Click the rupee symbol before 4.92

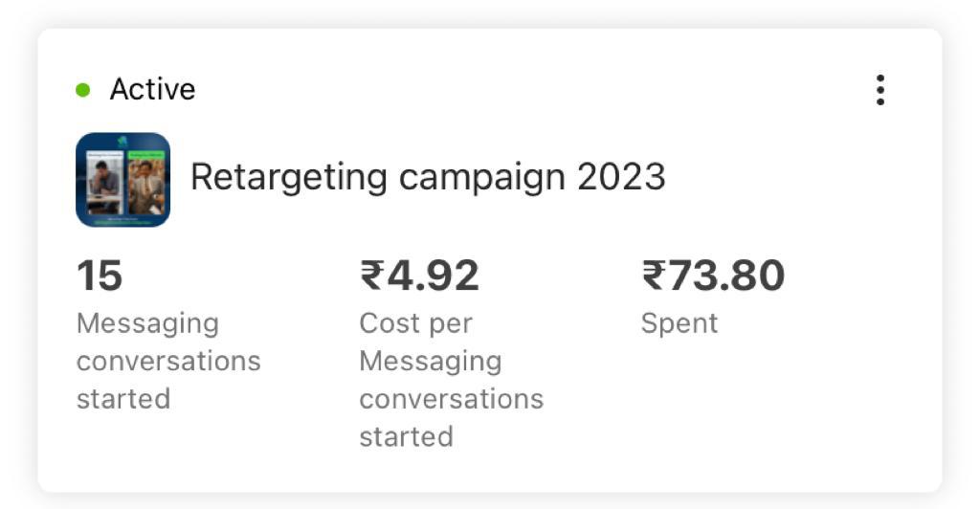pos(372,276)
